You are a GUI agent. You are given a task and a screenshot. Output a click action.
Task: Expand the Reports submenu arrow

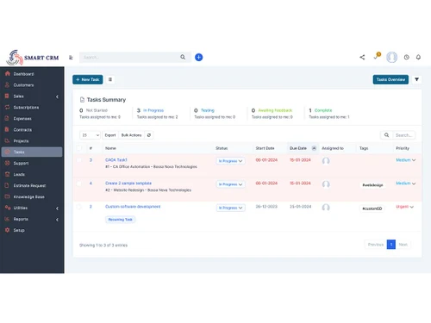click(57, 220)
